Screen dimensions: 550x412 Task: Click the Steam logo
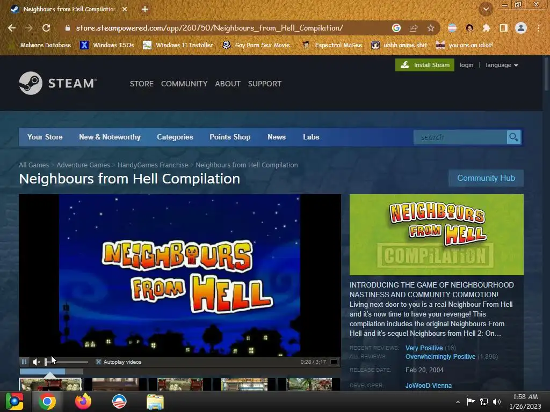[58, 83]
